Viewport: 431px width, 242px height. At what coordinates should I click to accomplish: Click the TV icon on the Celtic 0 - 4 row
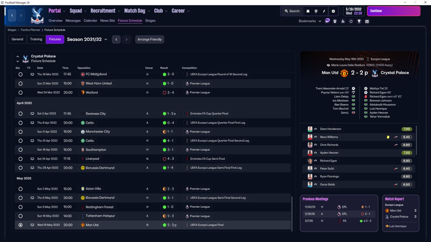pos(32,123)
